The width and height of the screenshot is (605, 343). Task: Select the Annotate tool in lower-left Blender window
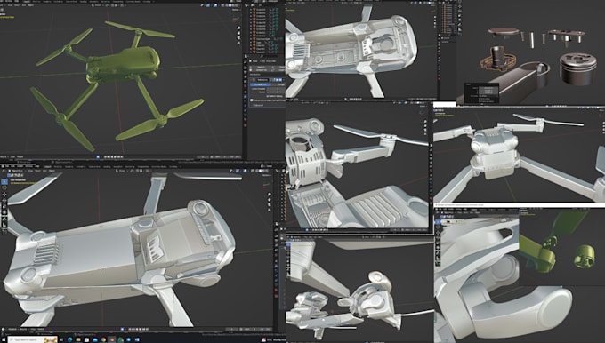pos(4,219)
